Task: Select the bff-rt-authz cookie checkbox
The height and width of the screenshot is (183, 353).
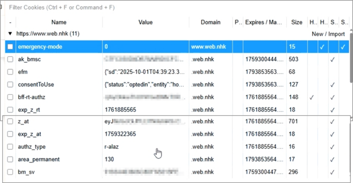Action: click(10, 97)
